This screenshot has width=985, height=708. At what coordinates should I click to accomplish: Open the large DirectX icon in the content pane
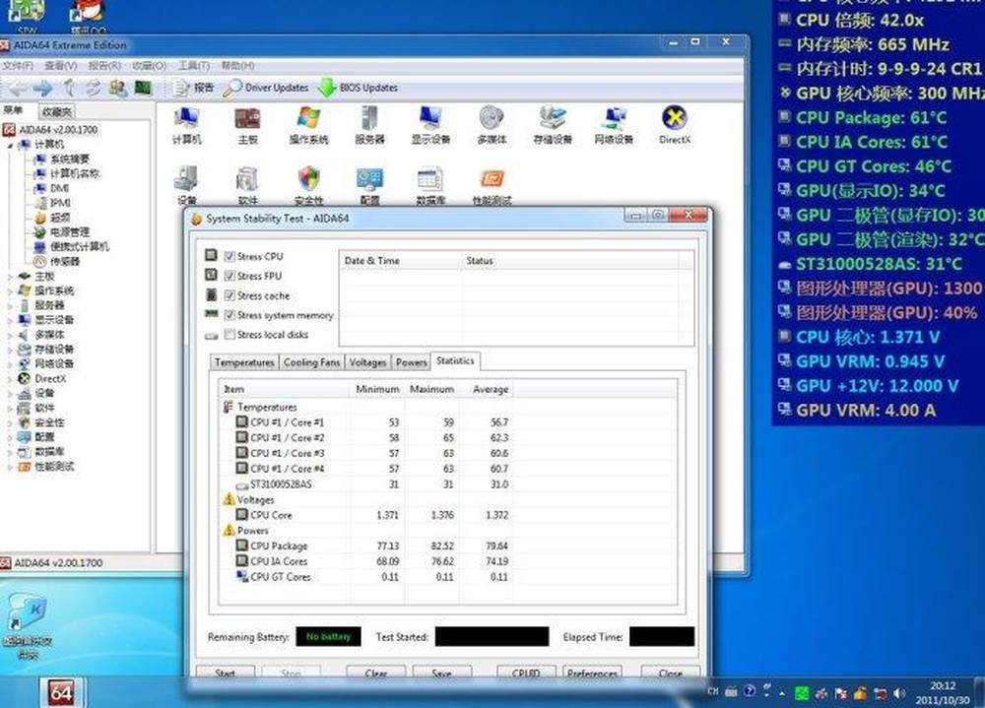(x=675, y=126)
